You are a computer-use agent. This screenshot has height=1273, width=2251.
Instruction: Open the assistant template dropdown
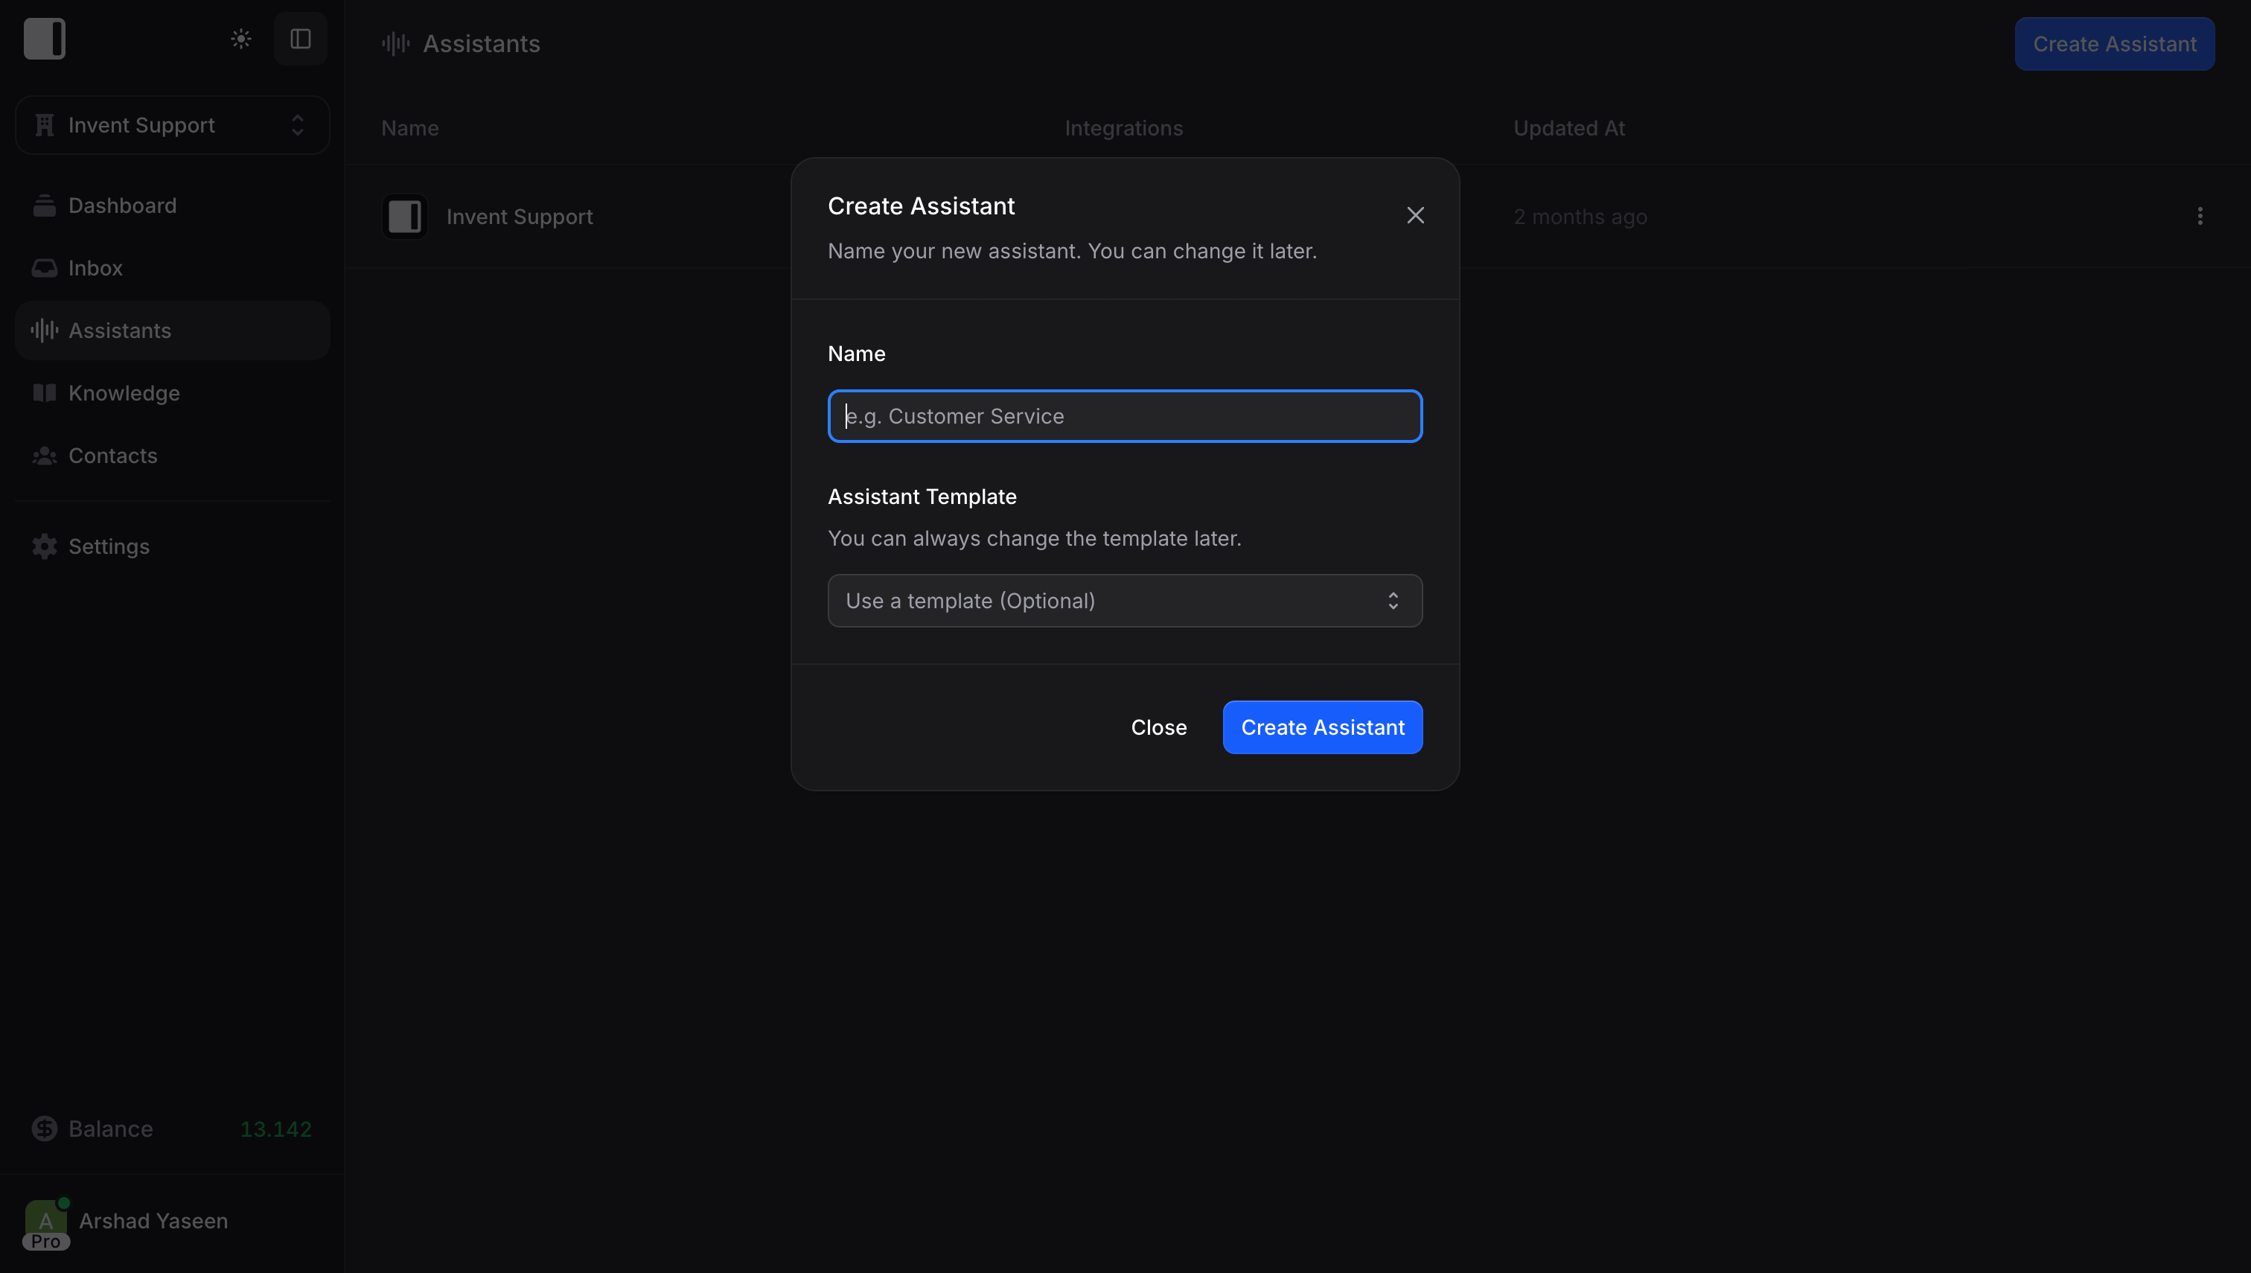[x=1124, y=601]
